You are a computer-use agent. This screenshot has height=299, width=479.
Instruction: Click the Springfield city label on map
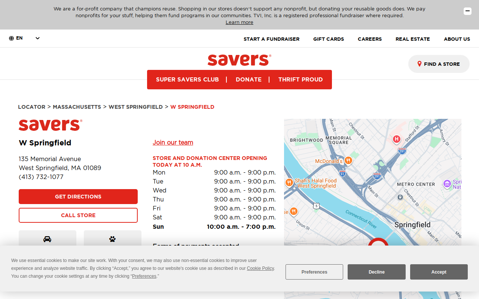[412, 225]
